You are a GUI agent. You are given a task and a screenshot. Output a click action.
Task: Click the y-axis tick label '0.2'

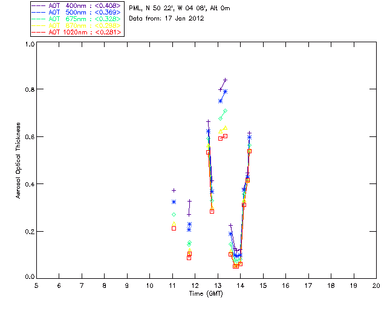30,232
